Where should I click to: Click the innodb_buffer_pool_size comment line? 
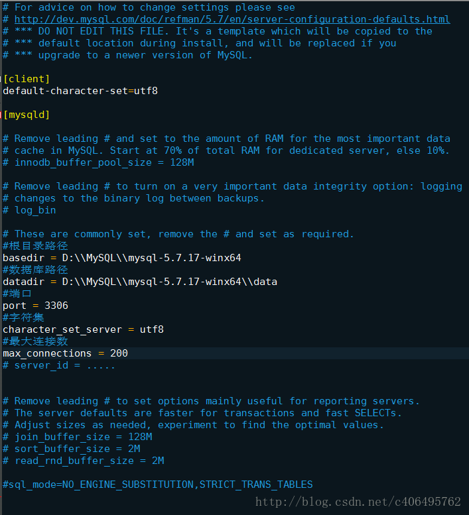click(x=100, y=162)
